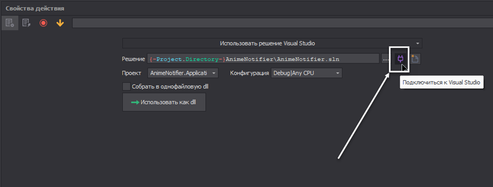The image size is (493, 187).
Task: Expand the Конфигурация dropdown Debug|Any CPU
Action: tap(306, 73)
